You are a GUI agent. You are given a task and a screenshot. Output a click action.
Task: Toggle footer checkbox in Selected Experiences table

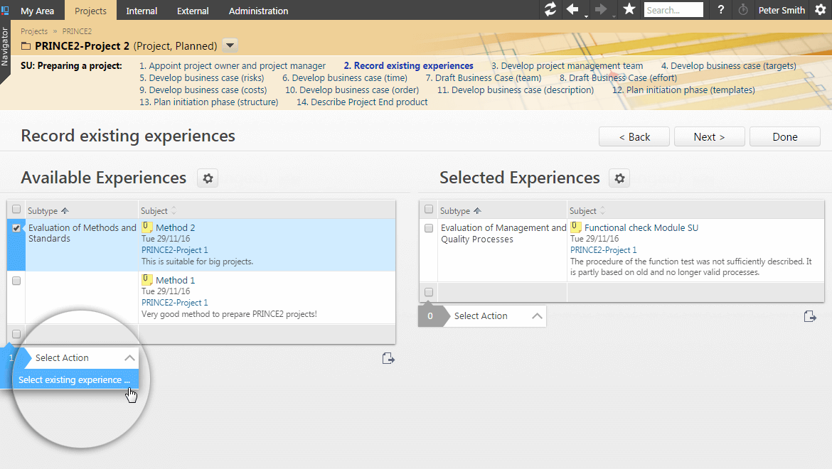[429, 292]
